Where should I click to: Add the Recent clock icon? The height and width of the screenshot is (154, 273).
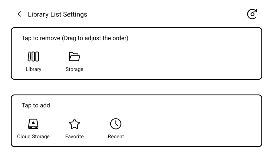tap(116, 124)
